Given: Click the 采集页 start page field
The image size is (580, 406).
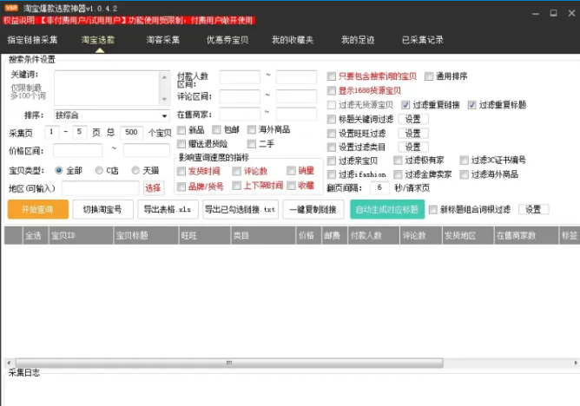Looking at the screenshot, I should [51, 132].
